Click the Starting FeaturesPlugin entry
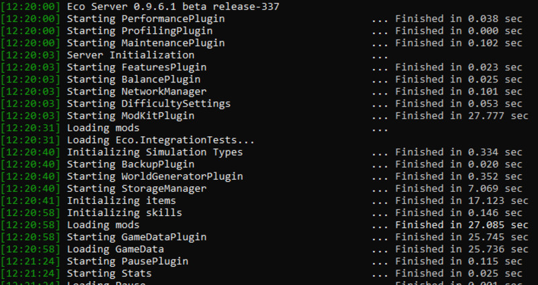538x285 pixels. pos(137,68)
